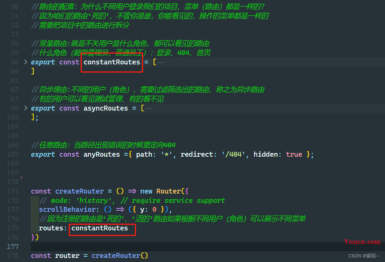Click line number 36 in the gutter

pyautogui.click(x=14, y=62)
